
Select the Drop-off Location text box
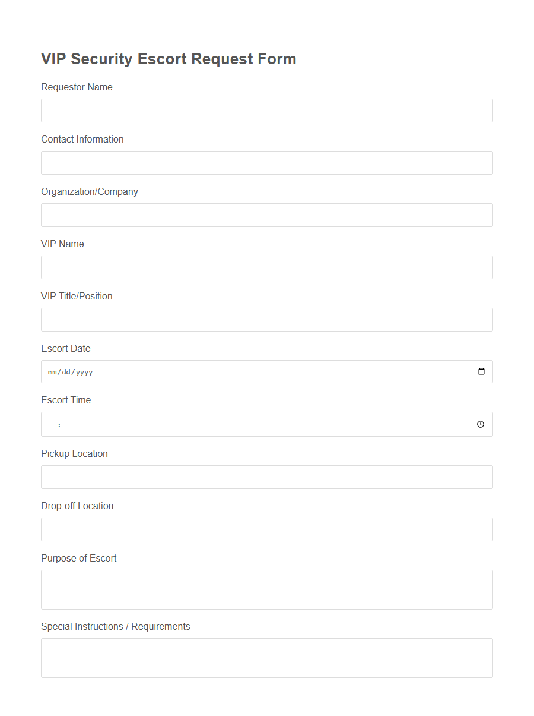coord(266,529)
